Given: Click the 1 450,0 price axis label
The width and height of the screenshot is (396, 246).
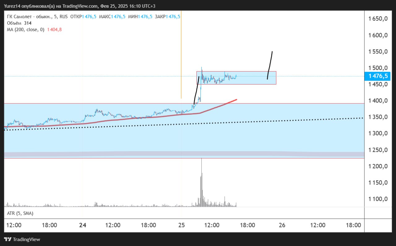Looking at the screenshot, I should click(x=378, y=84).
